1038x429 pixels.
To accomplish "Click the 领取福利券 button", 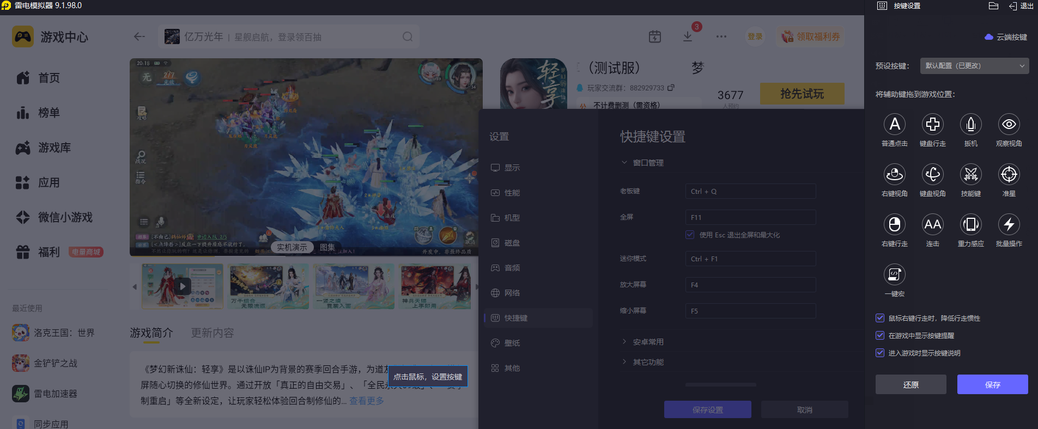I will [810, 36].
